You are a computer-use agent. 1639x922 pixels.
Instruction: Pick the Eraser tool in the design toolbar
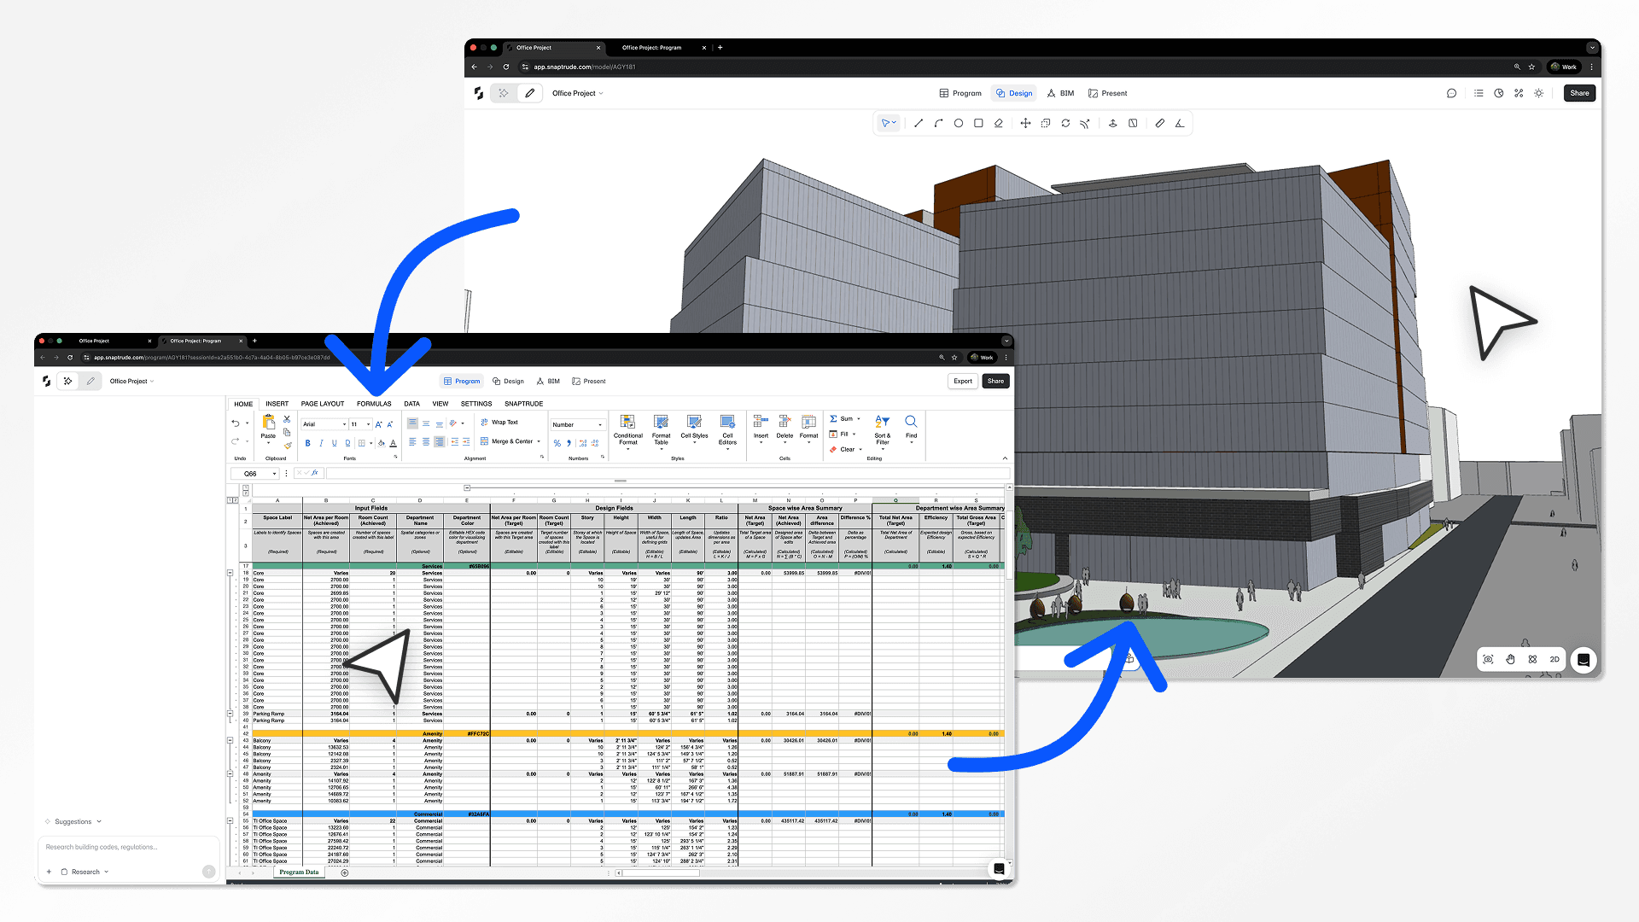click(1000, 123)
